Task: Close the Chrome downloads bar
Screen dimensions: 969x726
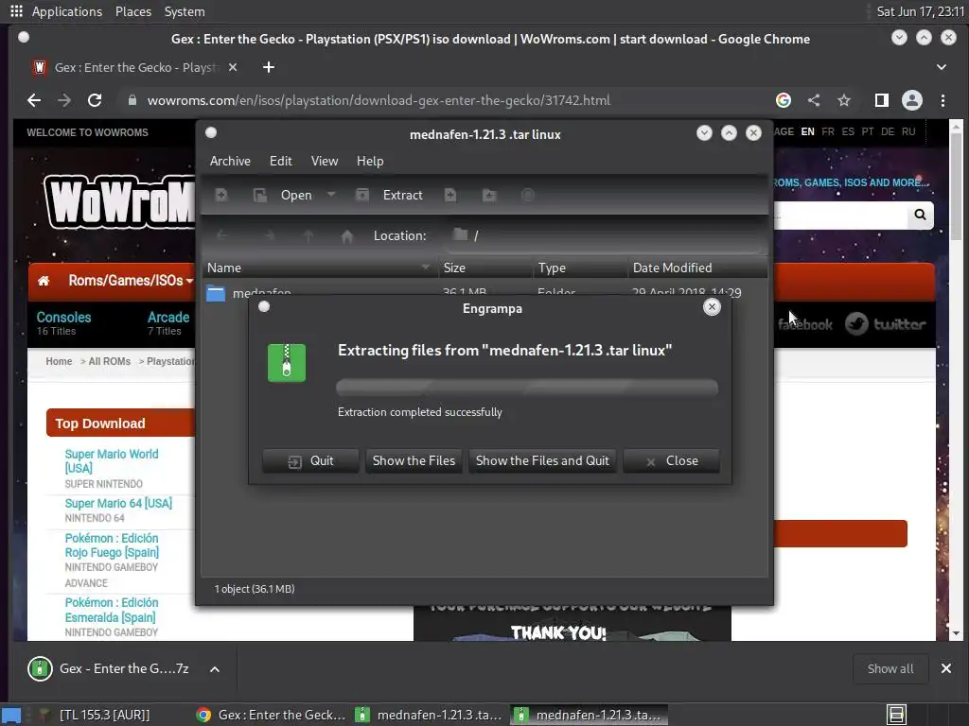Action: [x=945, y=668]
